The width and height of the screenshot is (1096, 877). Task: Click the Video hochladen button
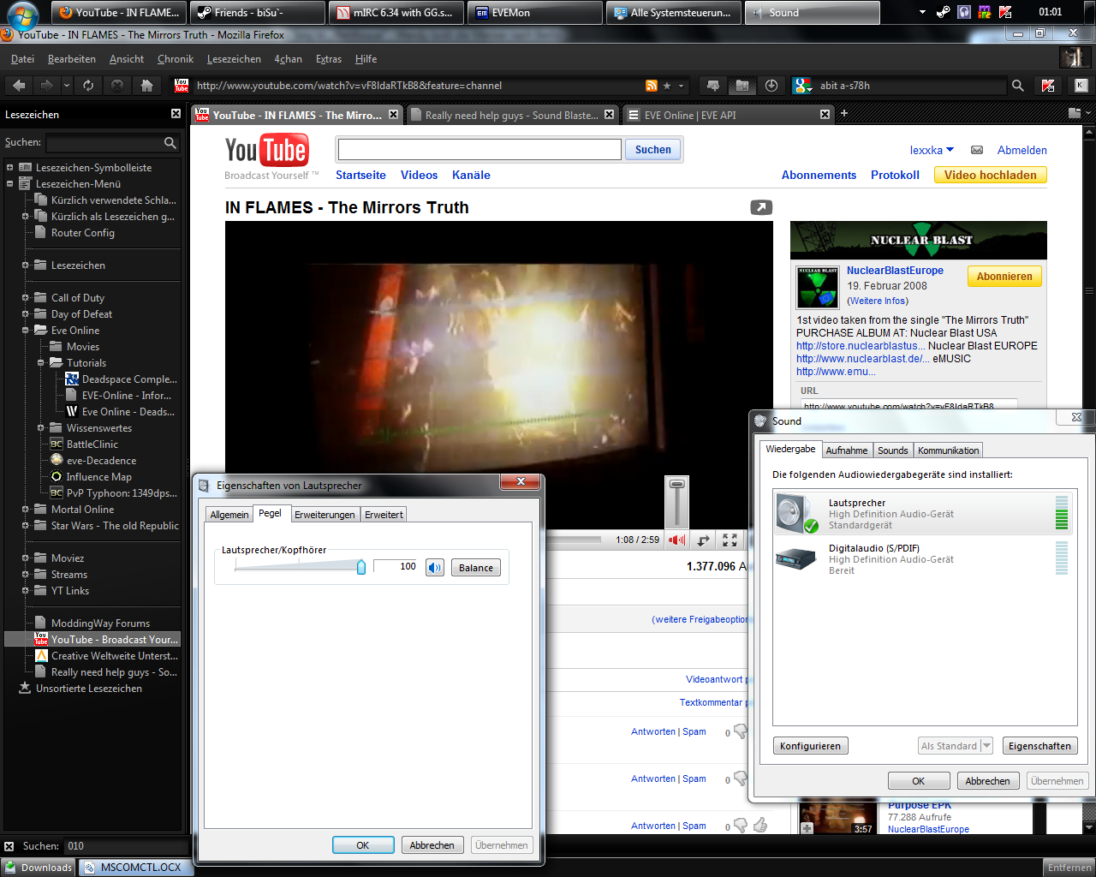coord(990,175)
